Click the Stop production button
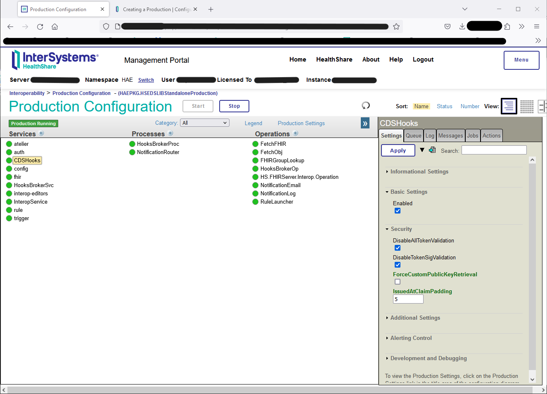This screenshot has width=547, height=394. pos(234,106)
